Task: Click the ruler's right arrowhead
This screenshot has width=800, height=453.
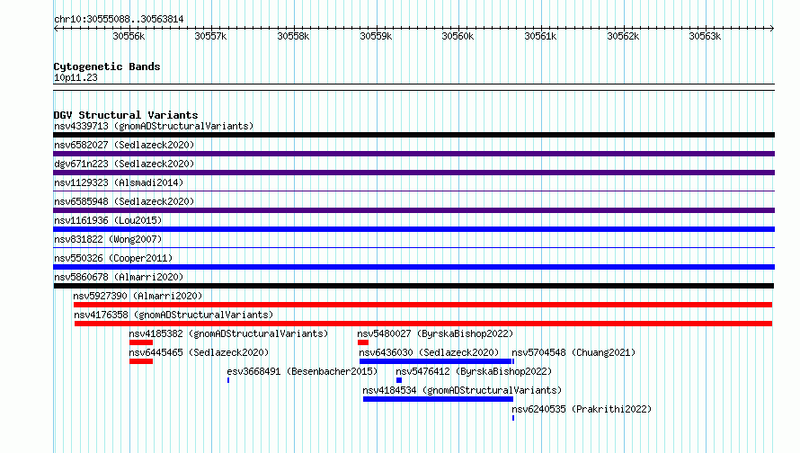Action: (772, 28)
